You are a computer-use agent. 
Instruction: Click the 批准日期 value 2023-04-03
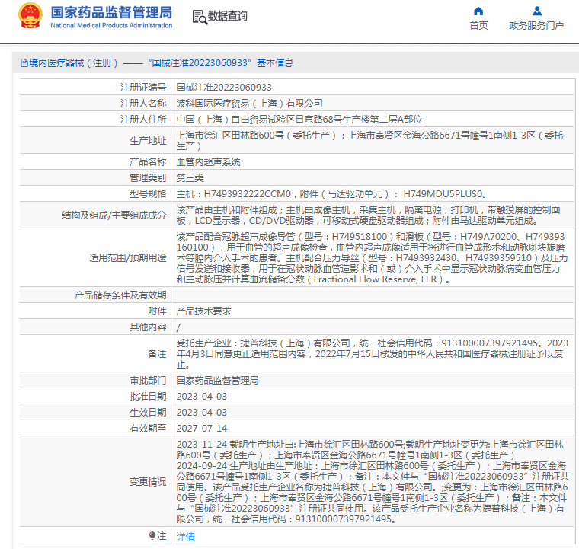(x=201, y=396)
